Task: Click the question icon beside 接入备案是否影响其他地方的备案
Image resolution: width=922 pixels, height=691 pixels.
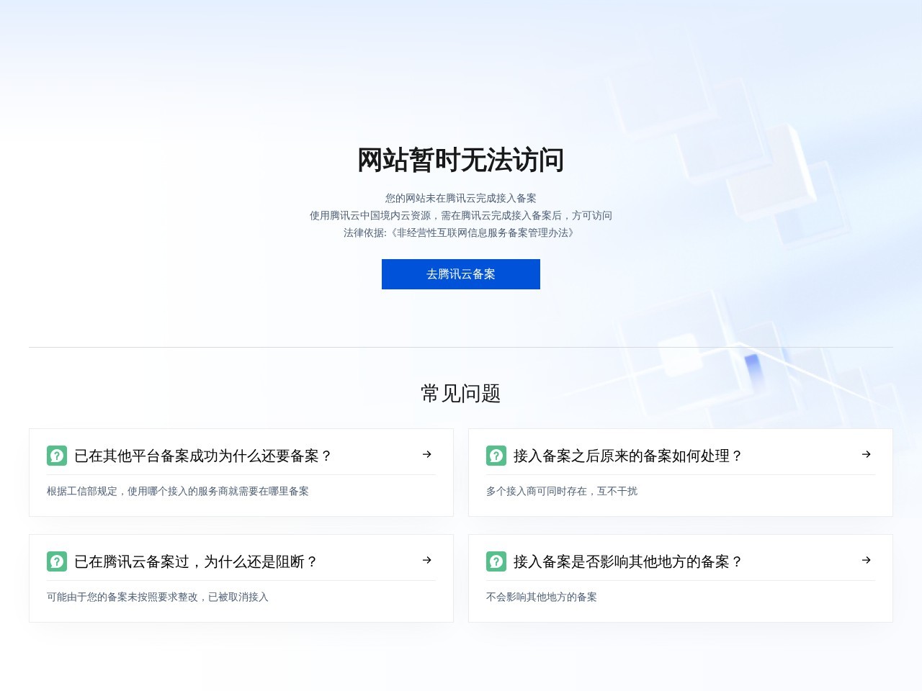Action: click(496, 561)
